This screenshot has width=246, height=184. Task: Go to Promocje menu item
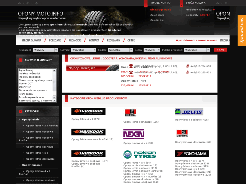pos(75,40)
